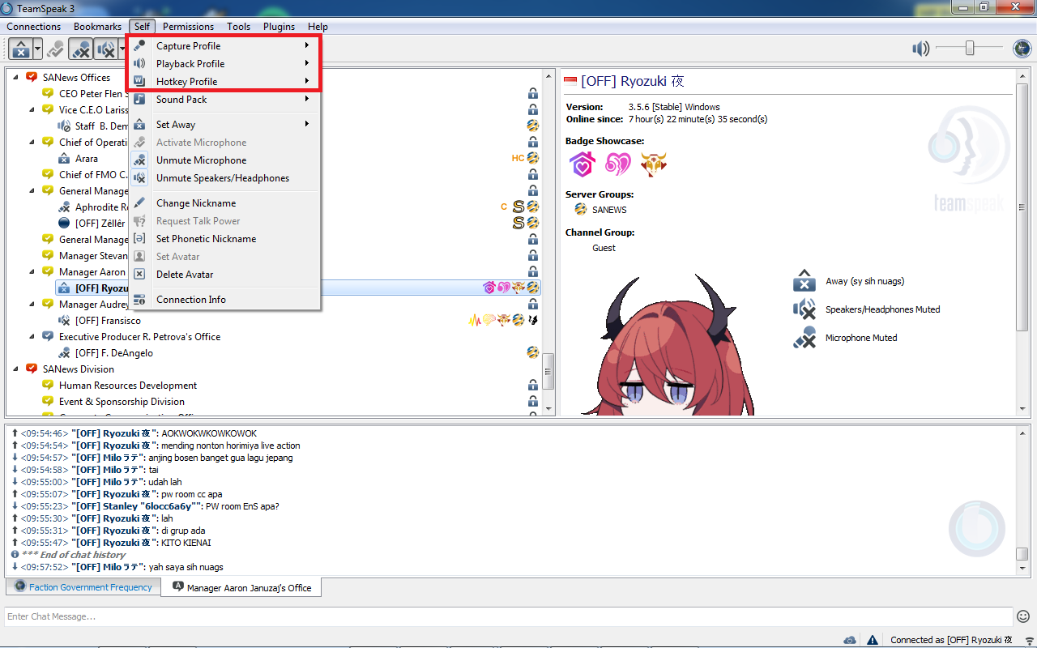This screenshot has height=648, width=1037.
Task: Click the pink ram badge in Badge Showcase
Action: (x=618, y=164)
